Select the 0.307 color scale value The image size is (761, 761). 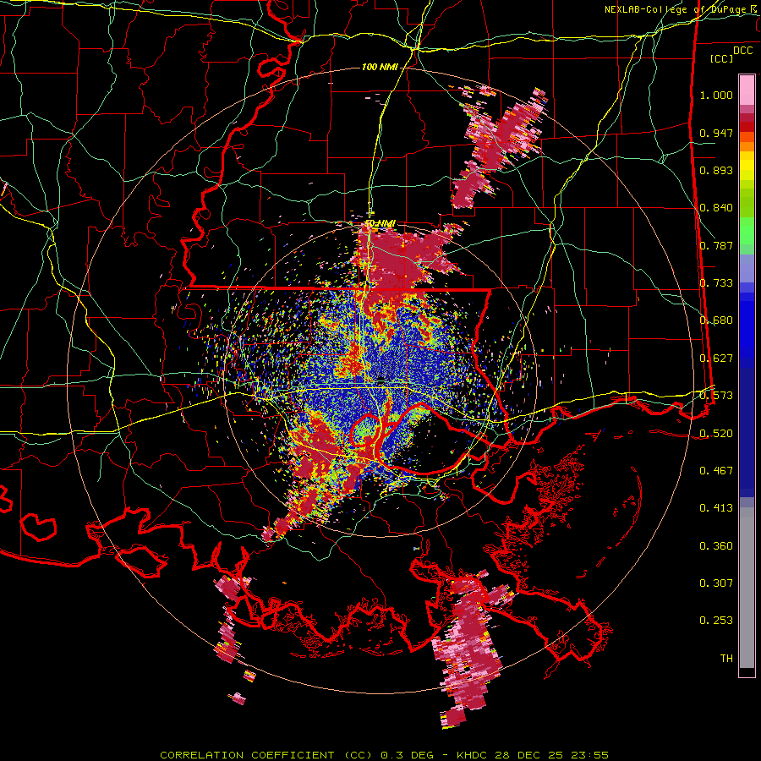pos(716,583)
